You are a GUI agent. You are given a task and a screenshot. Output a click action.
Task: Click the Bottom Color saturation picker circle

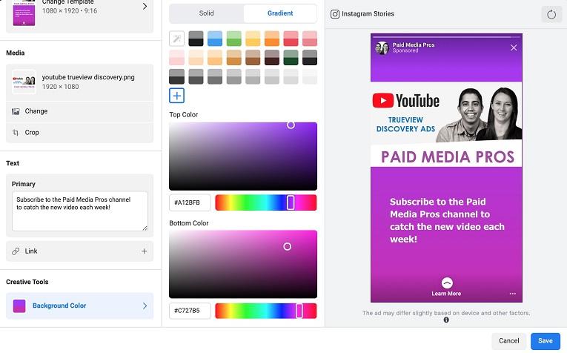pos(287,247)
